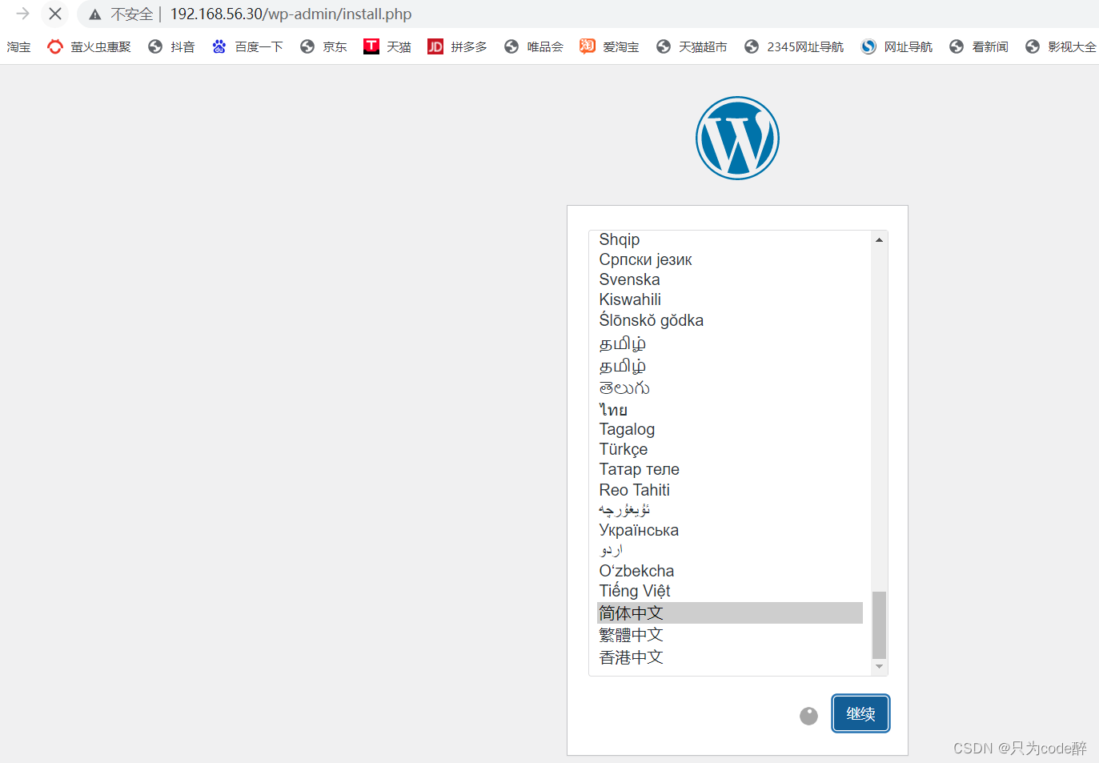The height and width of the screenshot is (763, 1099).
Task: Select O'zbekcha language
Action: coord(729,571)
